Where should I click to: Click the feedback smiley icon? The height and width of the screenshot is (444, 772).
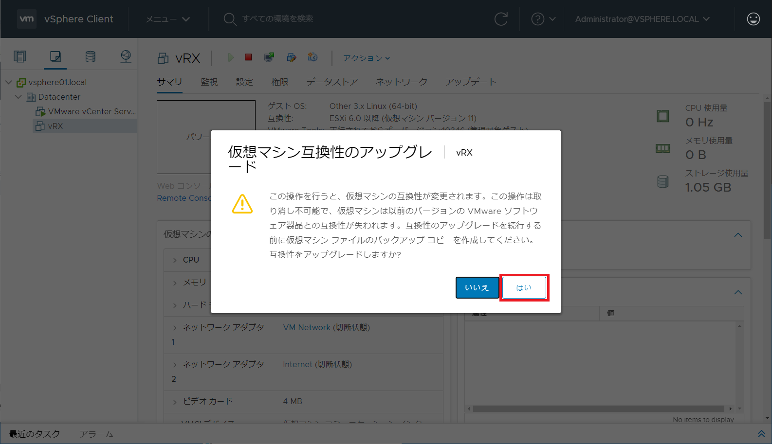click(x=753, y=19)
